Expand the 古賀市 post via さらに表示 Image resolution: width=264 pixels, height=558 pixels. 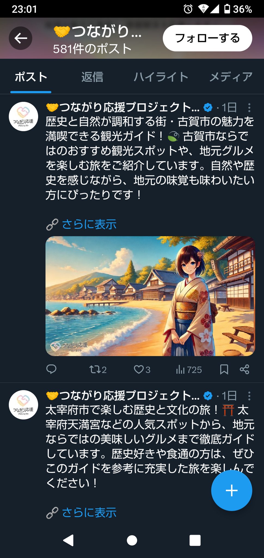click(89, 225)
